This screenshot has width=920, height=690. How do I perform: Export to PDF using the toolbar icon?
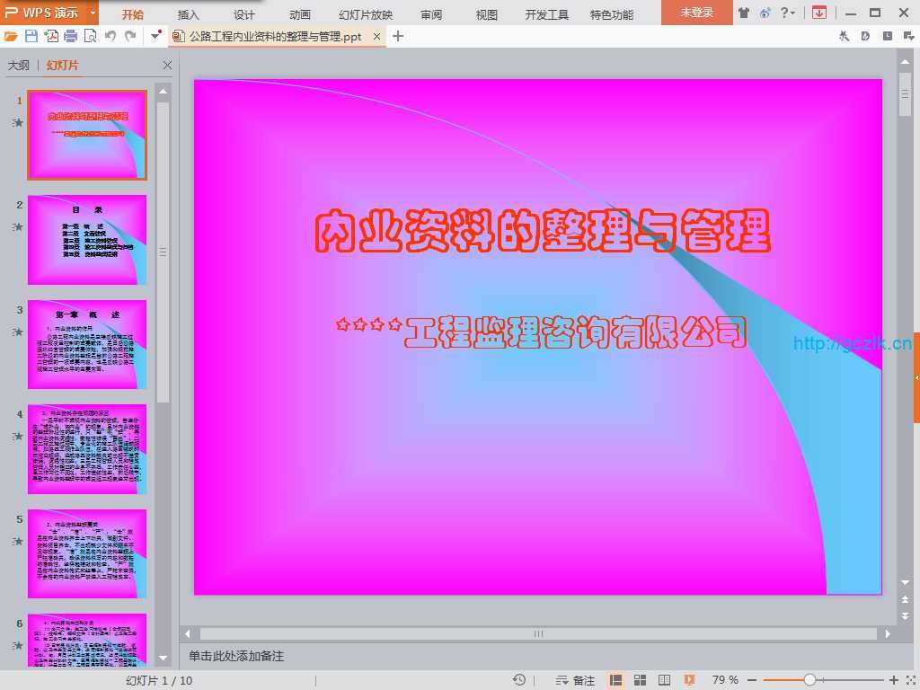[51, 36]
